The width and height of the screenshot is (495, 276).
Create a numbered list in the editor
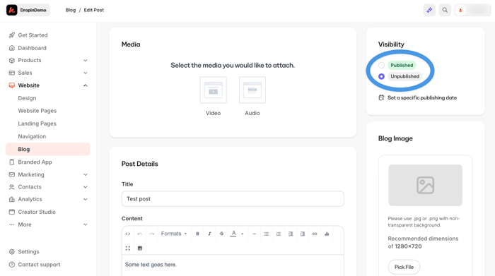point(279,234)
